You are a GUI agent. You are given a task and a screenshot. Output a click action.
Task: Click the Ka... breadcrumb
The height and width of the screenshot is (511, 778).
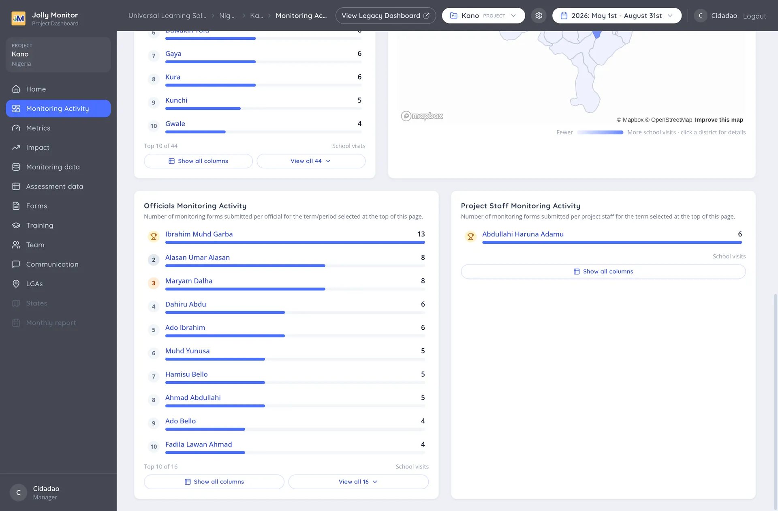256,15
